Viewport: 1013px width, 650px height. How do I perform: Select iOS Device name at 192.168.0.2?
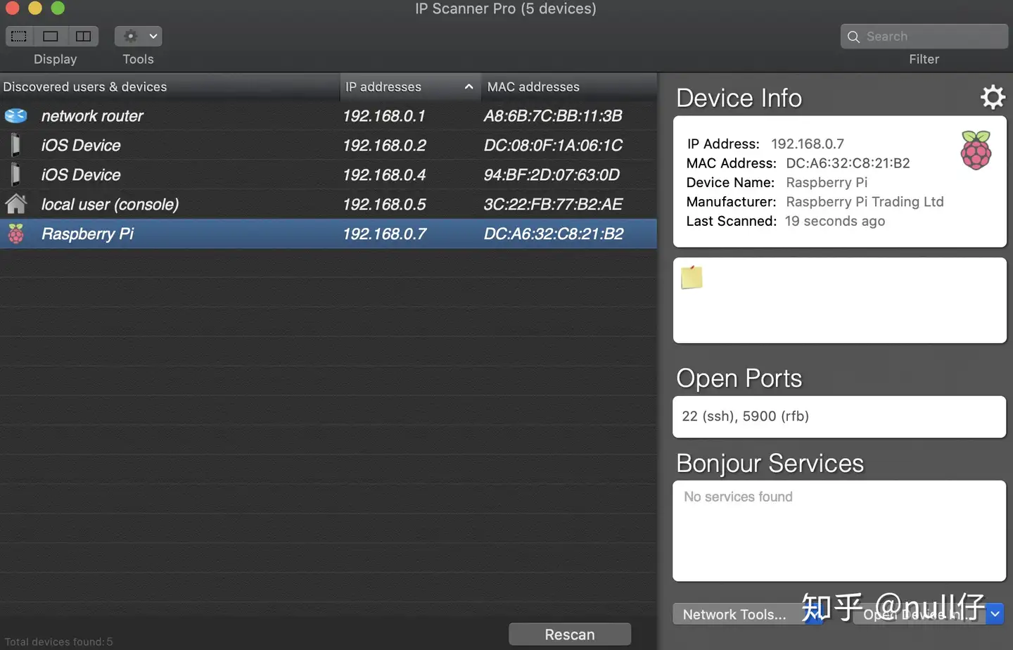[x=81, y=145]
